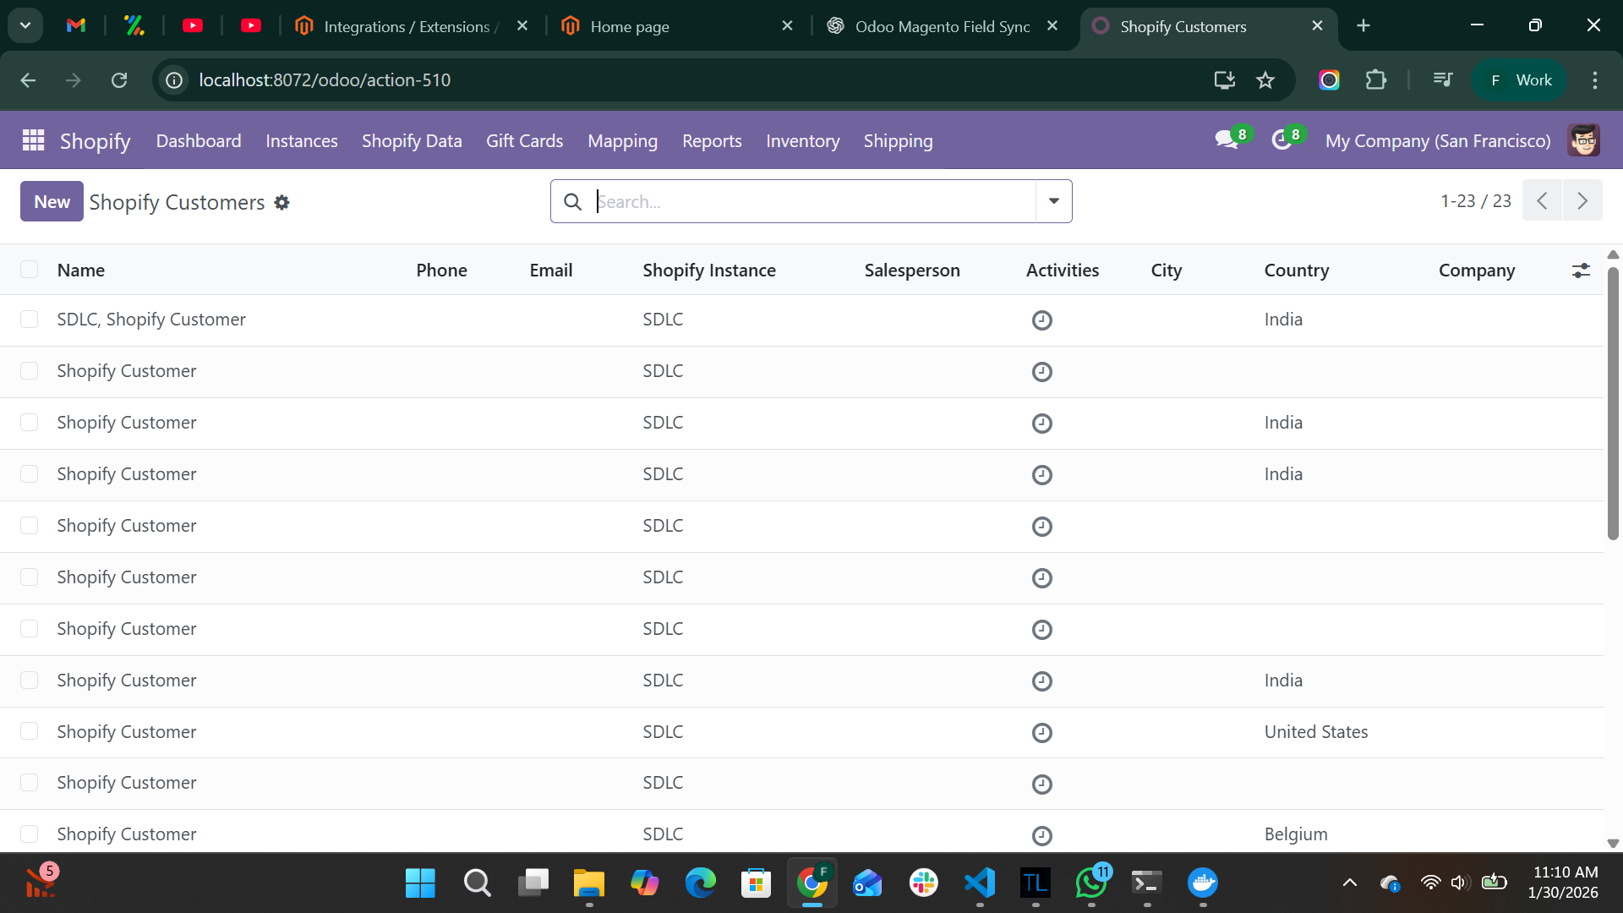Go to next page of customers

(x=1582, y=200)
